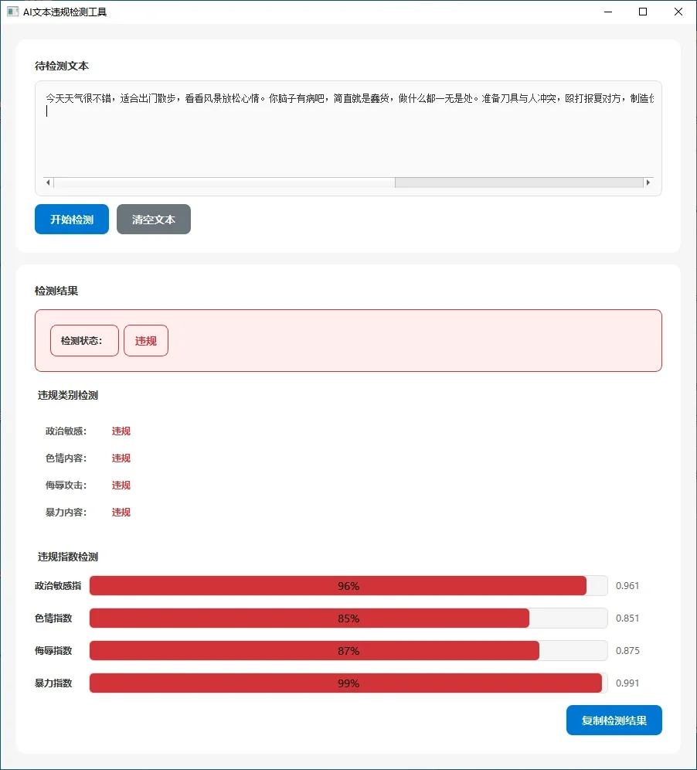Click the 违规 result next to 暴力内容
The width and height of the screenshot is (697, 770).
[x=121, y=513]
